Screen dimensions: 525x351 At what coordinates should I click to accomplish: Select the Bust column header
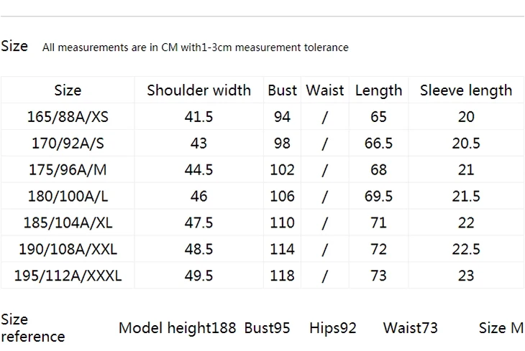(x=282, y=90)
